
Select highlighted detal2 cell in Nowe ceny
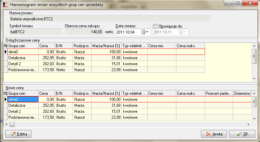tap(23, 99)
